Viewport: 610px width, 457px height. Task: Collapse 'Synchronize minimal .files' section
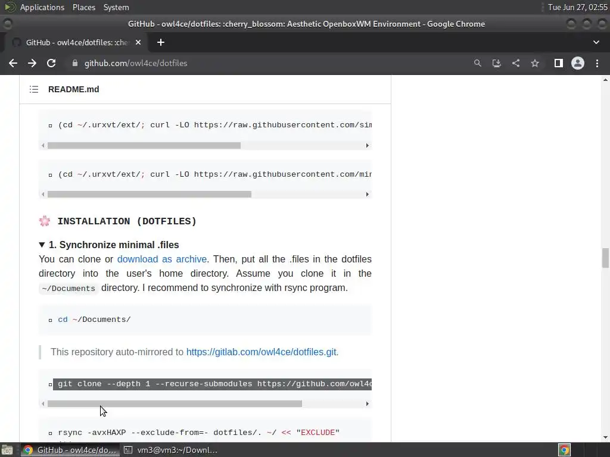[42, 245]
